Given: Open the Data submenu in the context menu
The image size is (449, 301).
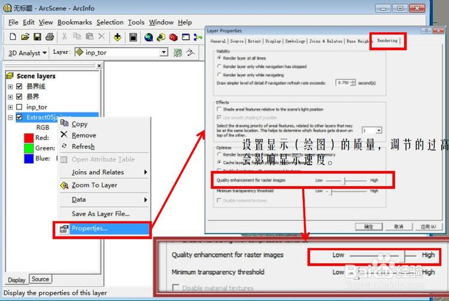Looking at the screenshot, I should click(104, 199).
